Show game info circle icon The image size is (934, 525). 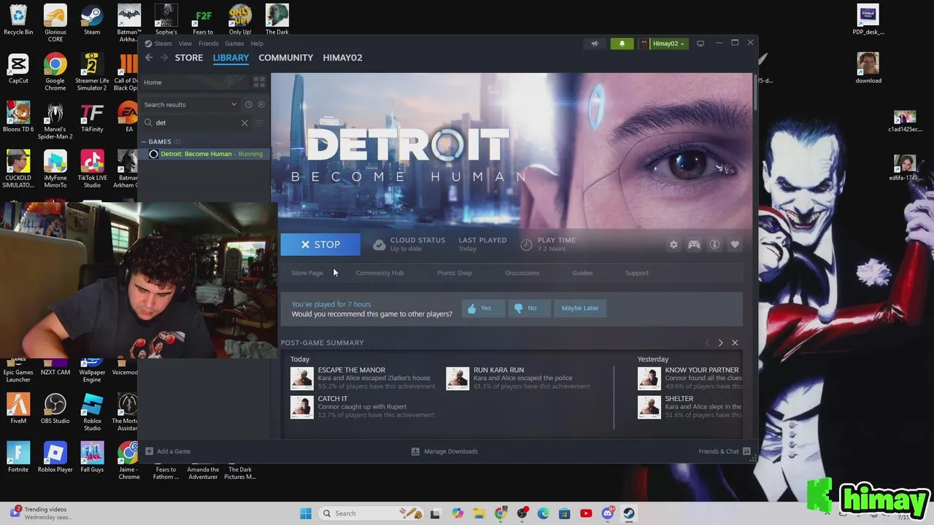point(714,245)
